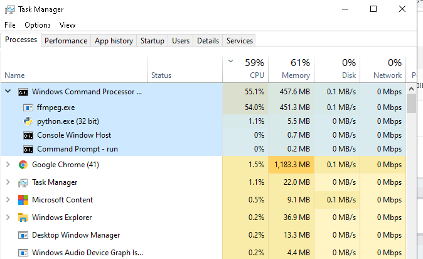Image resolution: width=423 pixels, height=259 pixels.
Task: Click the Windows Audio Device Graph icon
Action: point(23,253)
